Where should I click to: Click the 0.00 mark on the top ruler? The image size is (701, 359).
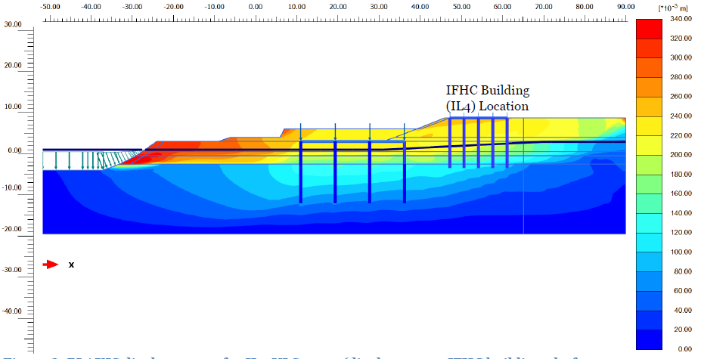pyautogui.click(x=256, y=7)
